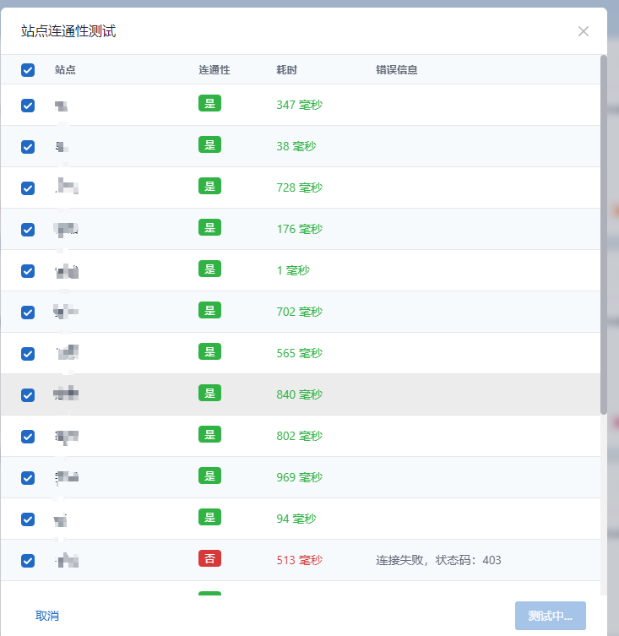Viewport: 619px width, 636px height.
Task: Uncheck the site row with 347 毫秒
Action: [28, 106]
